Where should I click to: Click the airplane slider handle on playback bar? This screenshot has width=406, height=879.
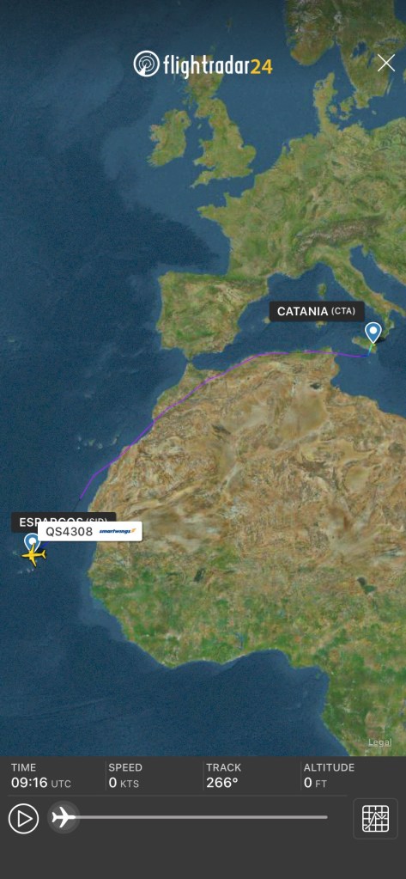click(x=64, y=817)
